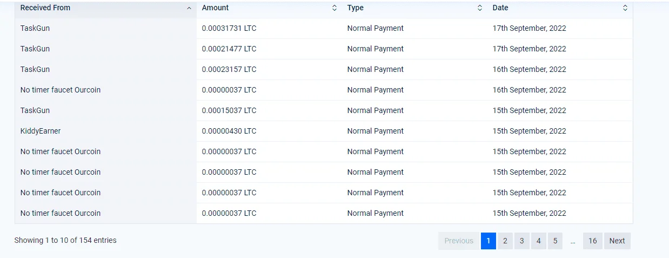The image size is (669, 258).
Task: Click No timer faucet Ourcoin dated 16th September
Action: tap(61, 90)
